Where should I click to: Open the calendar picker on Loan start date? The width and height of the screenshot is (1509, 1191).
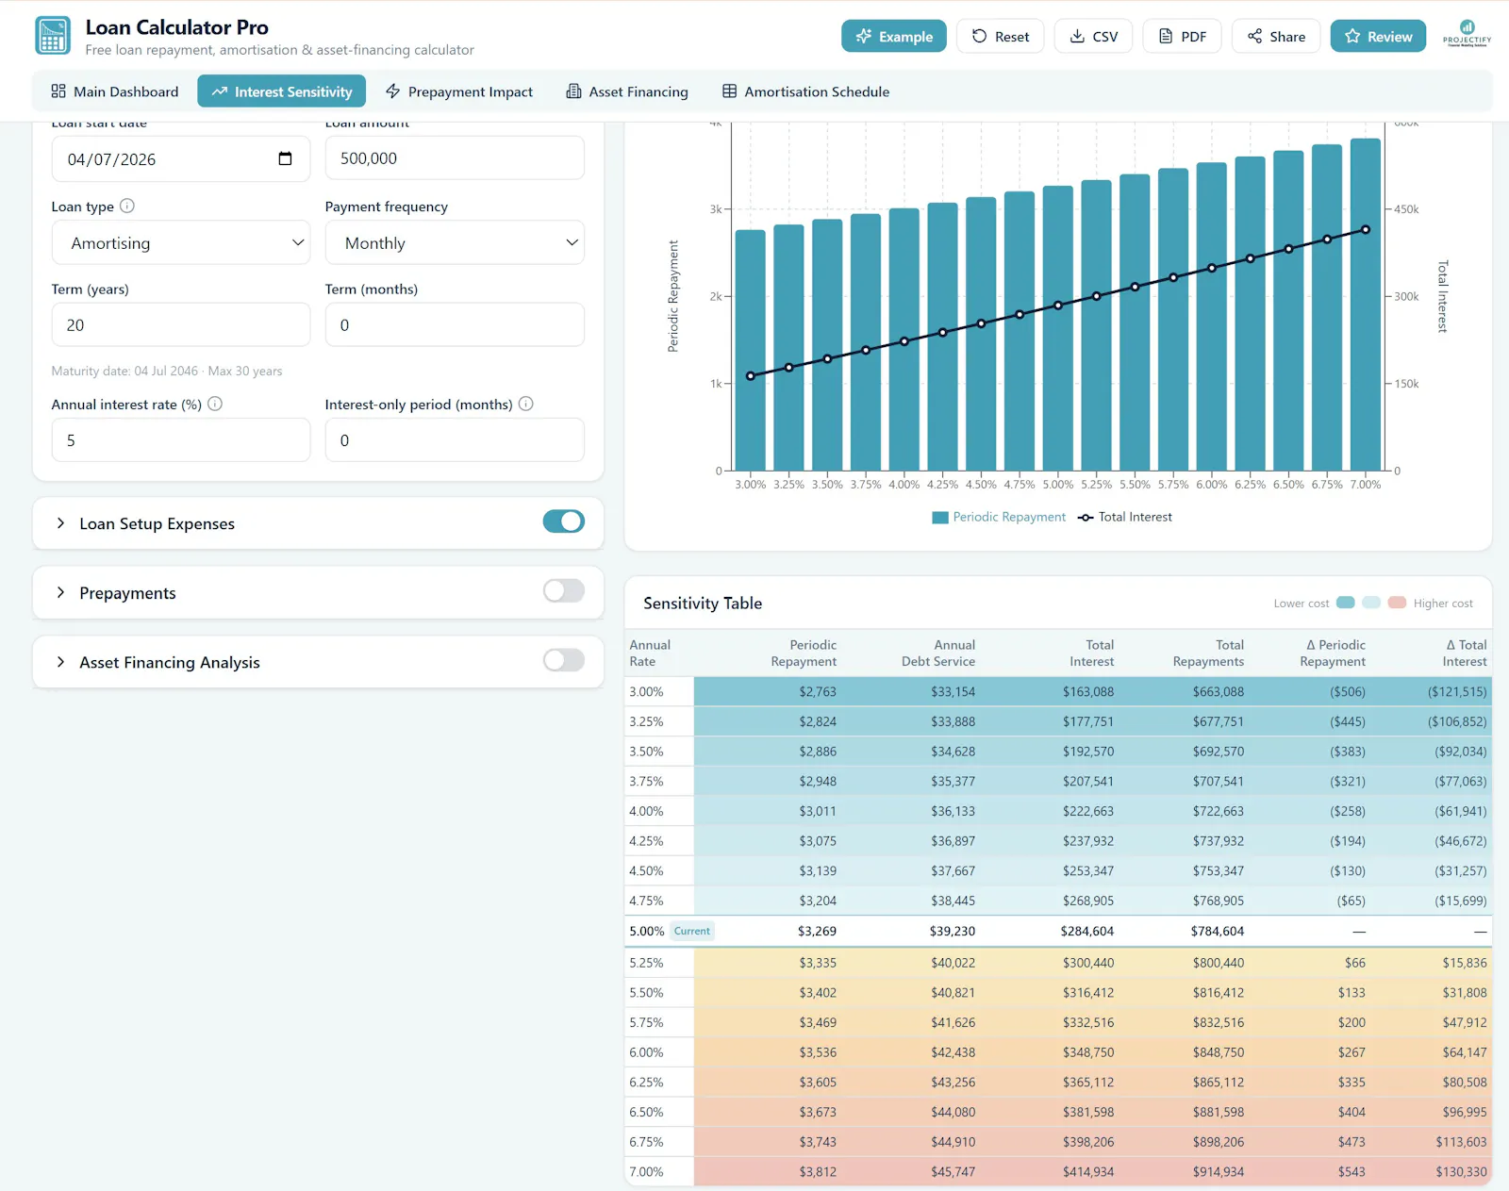285,158
